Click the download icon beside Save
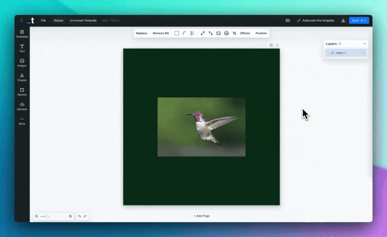 (x=343, y=20)
